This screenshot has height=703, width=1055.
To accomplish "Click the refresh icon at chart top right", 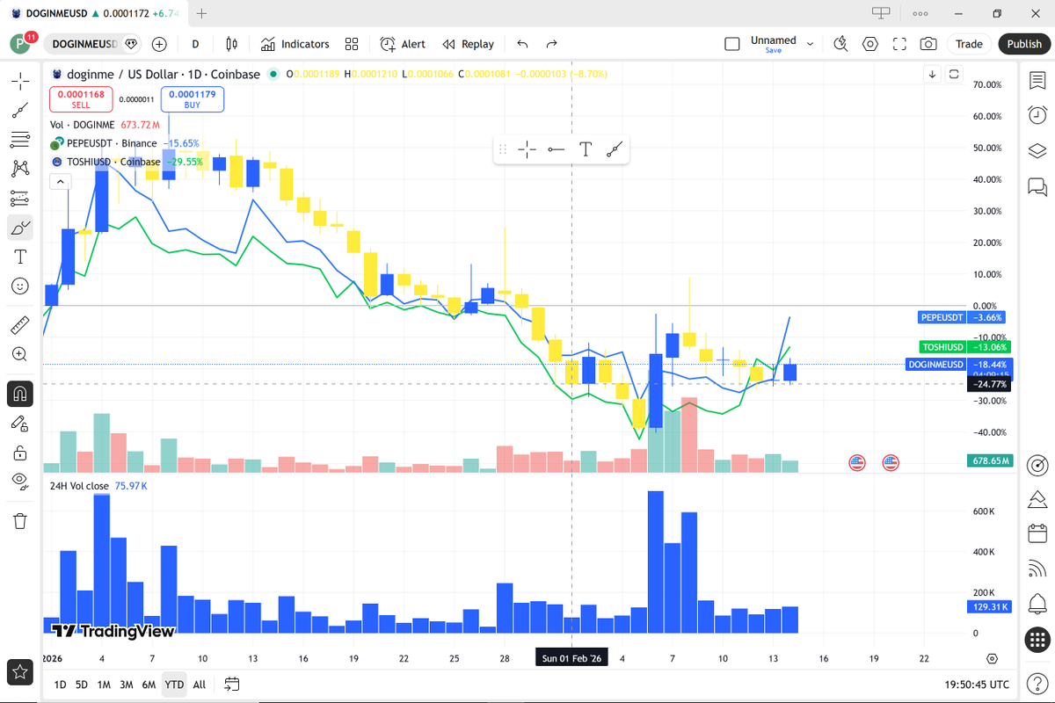I will pos(954,74).
